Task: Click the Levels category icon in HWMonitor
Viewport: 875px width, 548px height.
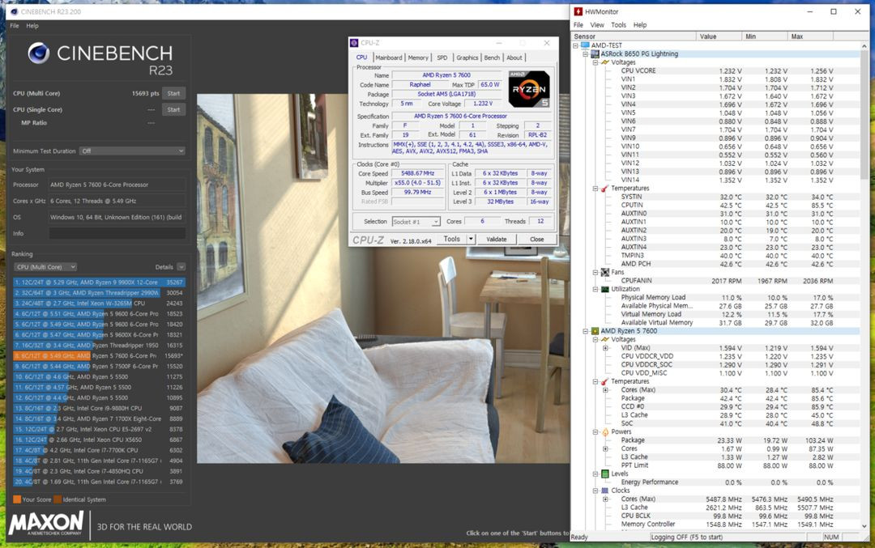Action: [605, 474]
